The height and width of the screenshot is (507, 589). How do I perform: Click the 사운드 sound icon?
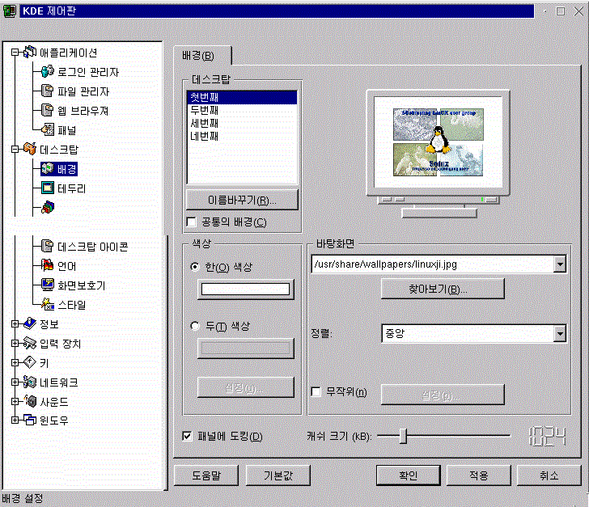[30, 401]
